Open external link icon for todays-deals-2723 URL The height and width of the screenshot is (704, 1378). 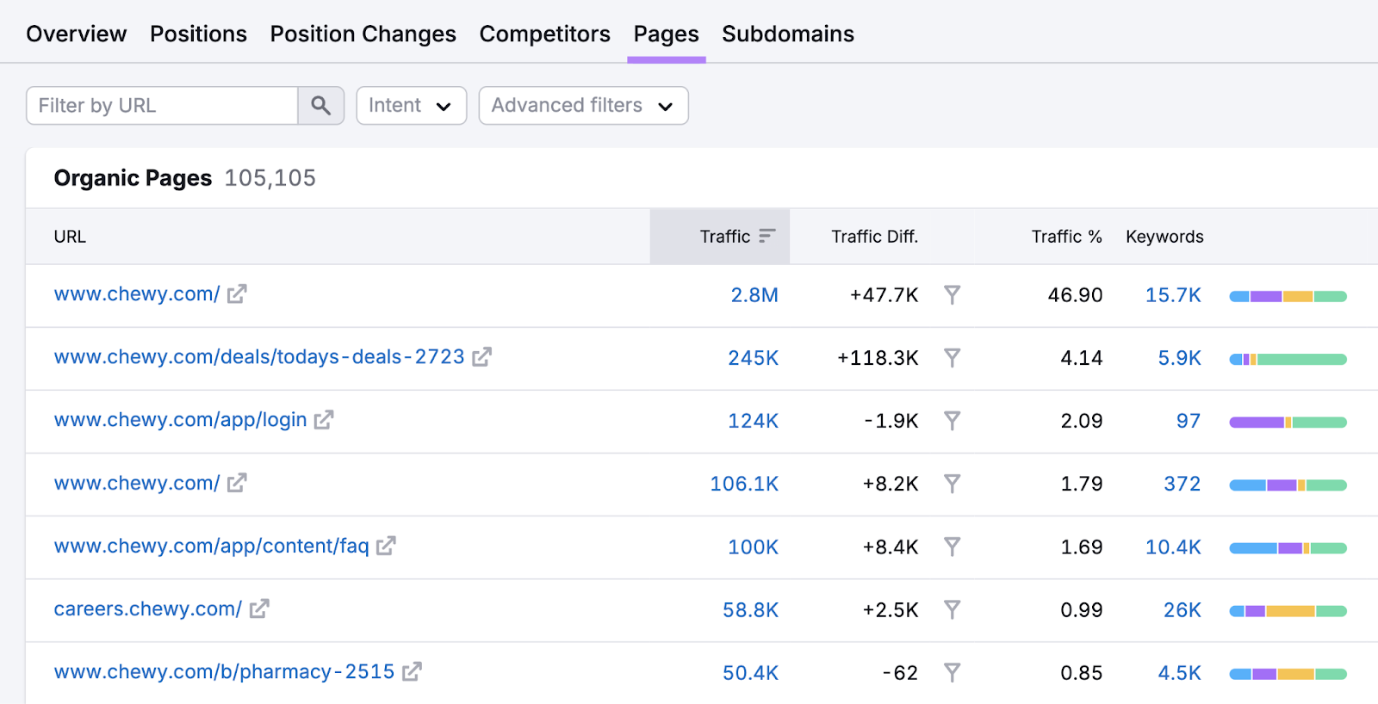click(x=481, y=357)
